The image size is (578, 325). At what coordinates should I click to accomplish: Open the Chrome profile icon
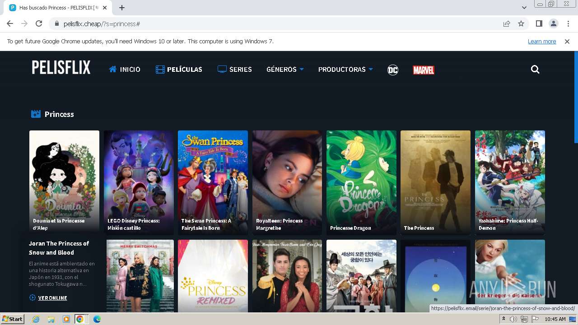click(553, 23)
